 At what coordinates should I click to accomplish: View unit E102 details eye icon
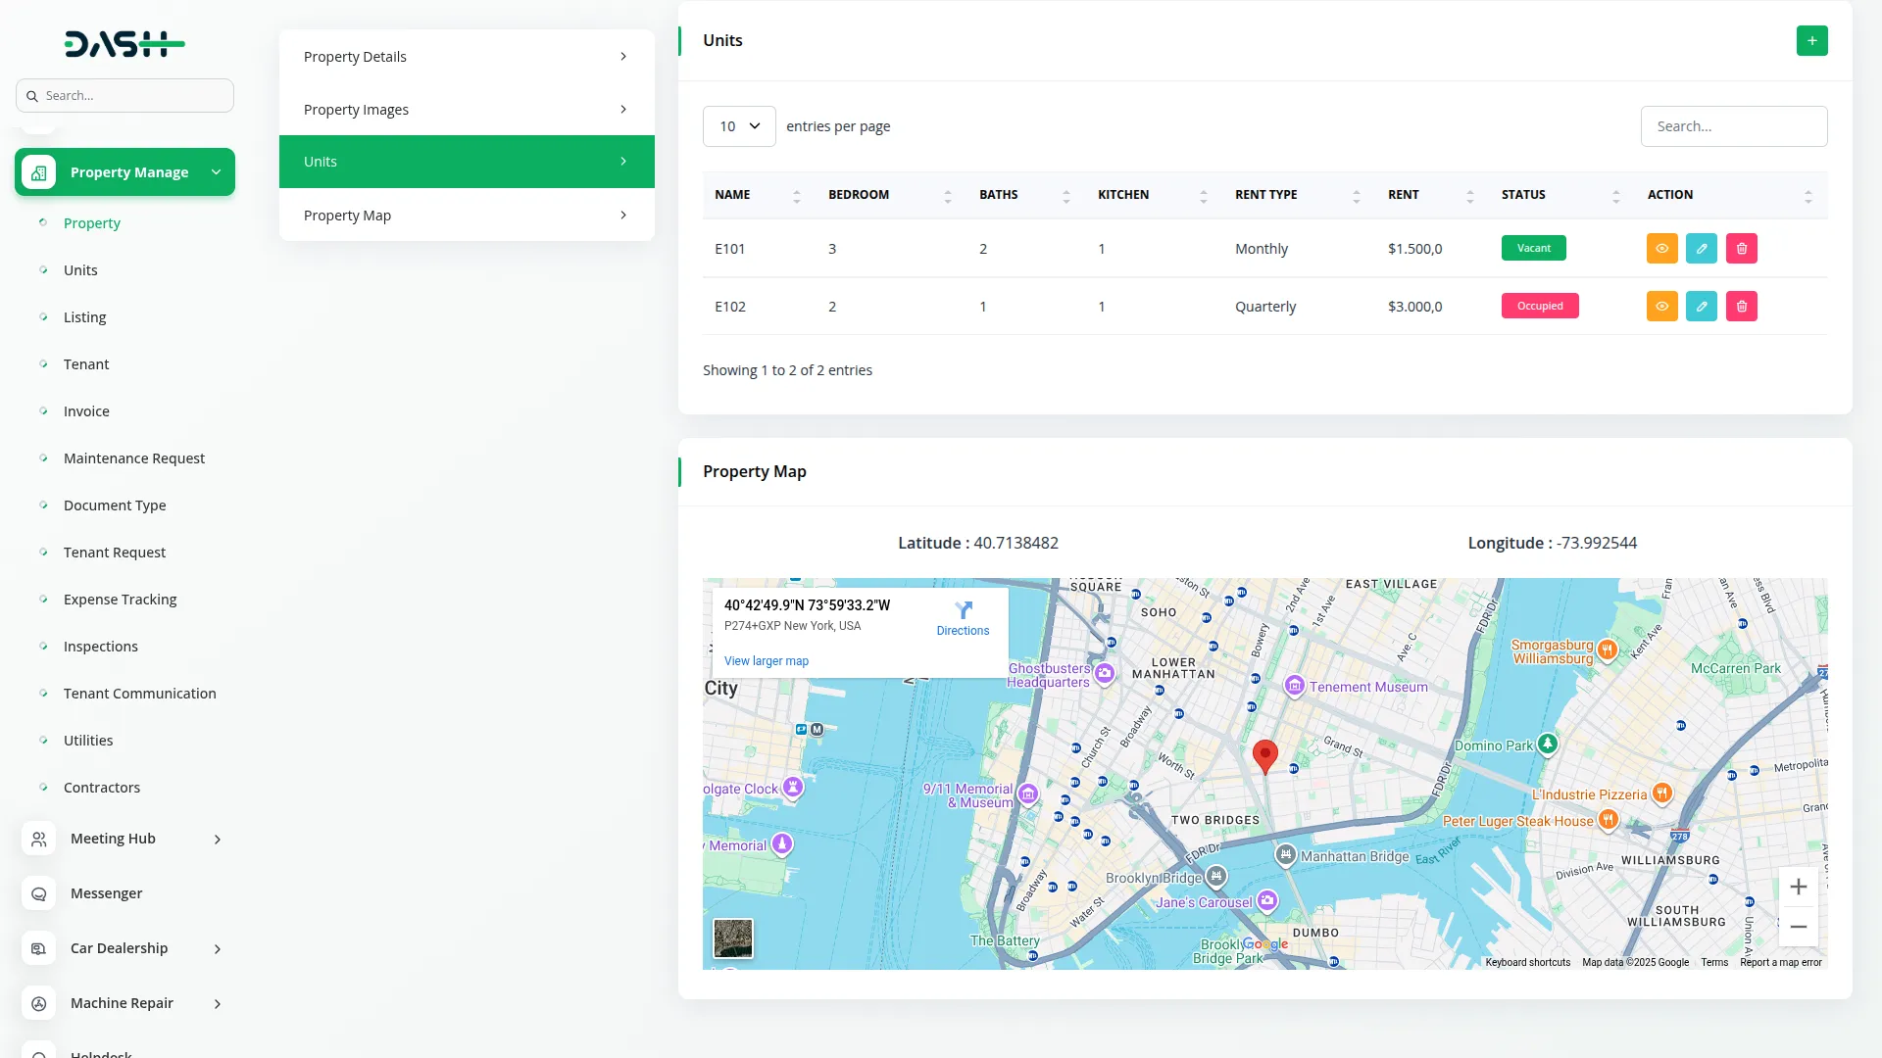[x=1661, y=307]
